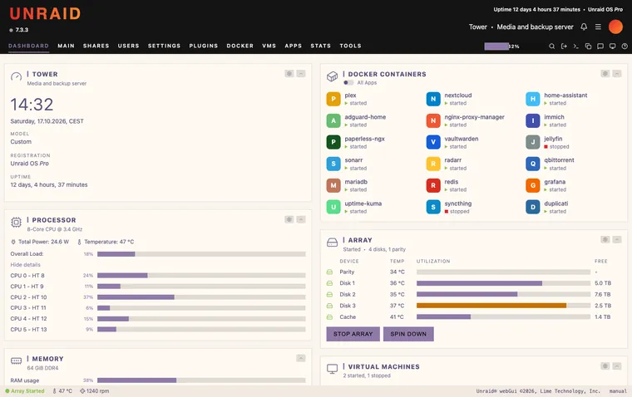Toggle the All Apps switch
Image resolution: width=632 pixels, height=397 pixels.
[x=348, y=82]
